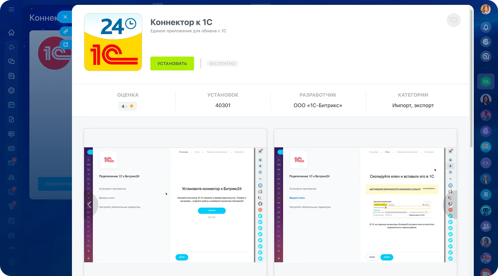
Task: Open the people icon in the left sidebar
Action: click(11, 177)
